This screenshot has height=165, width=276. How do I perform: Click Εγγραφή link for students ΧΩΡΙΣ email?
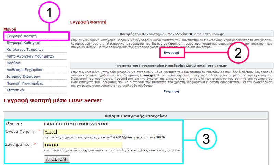coord(172,91)
